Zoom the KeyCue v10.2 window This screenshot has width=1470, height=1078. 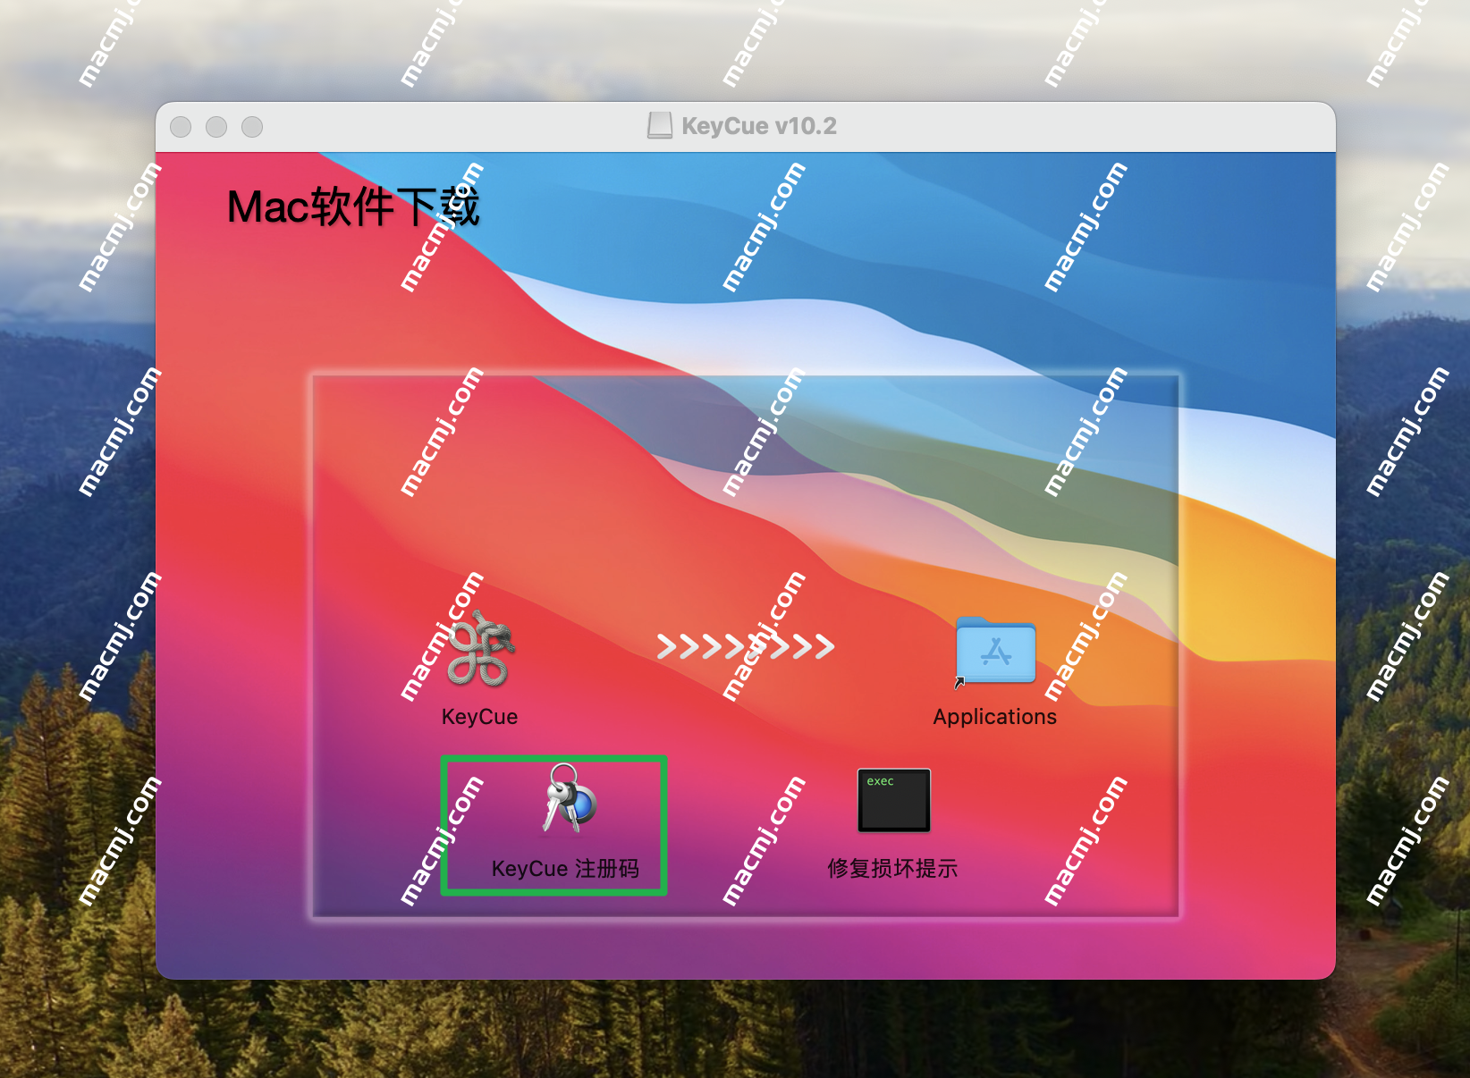click(252, 127)
